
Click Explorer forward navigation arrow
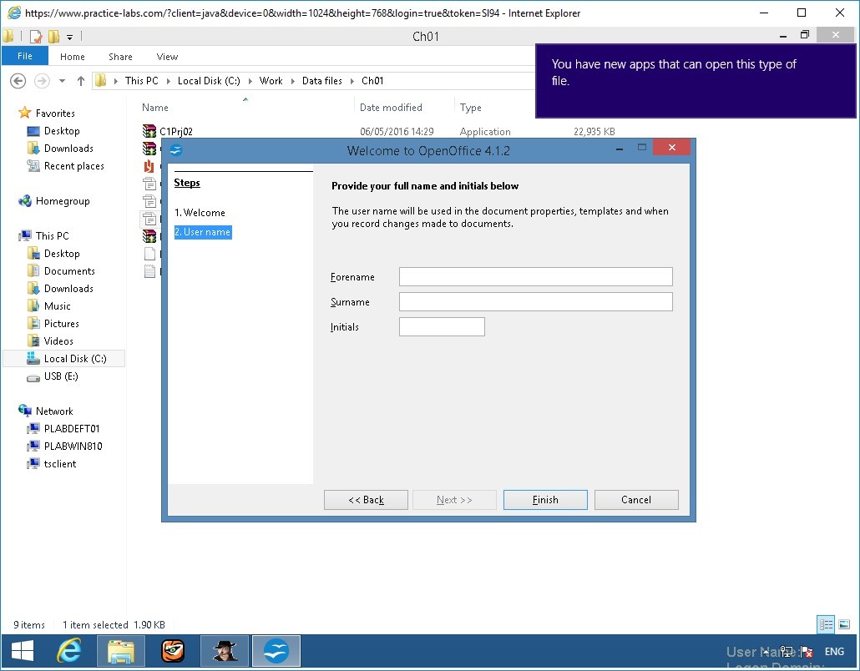click(42, 81)
